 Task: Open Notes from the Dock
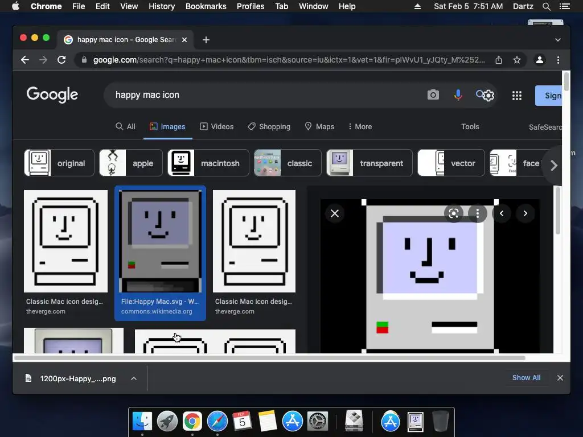click(268, 421)
